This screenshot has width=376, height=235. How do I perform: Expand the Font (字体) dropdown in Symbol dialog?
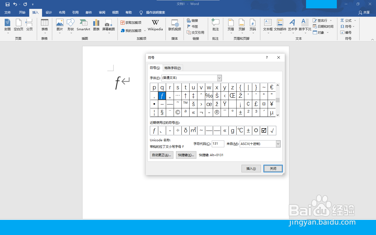(220, 78)
